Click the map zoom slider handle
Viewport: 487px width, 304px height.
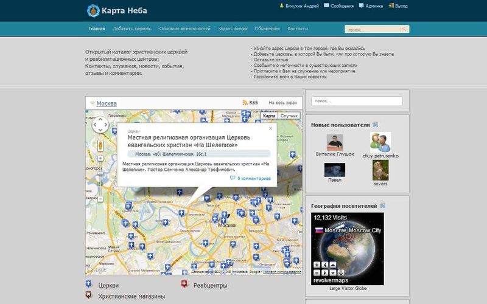click(100, 174)
